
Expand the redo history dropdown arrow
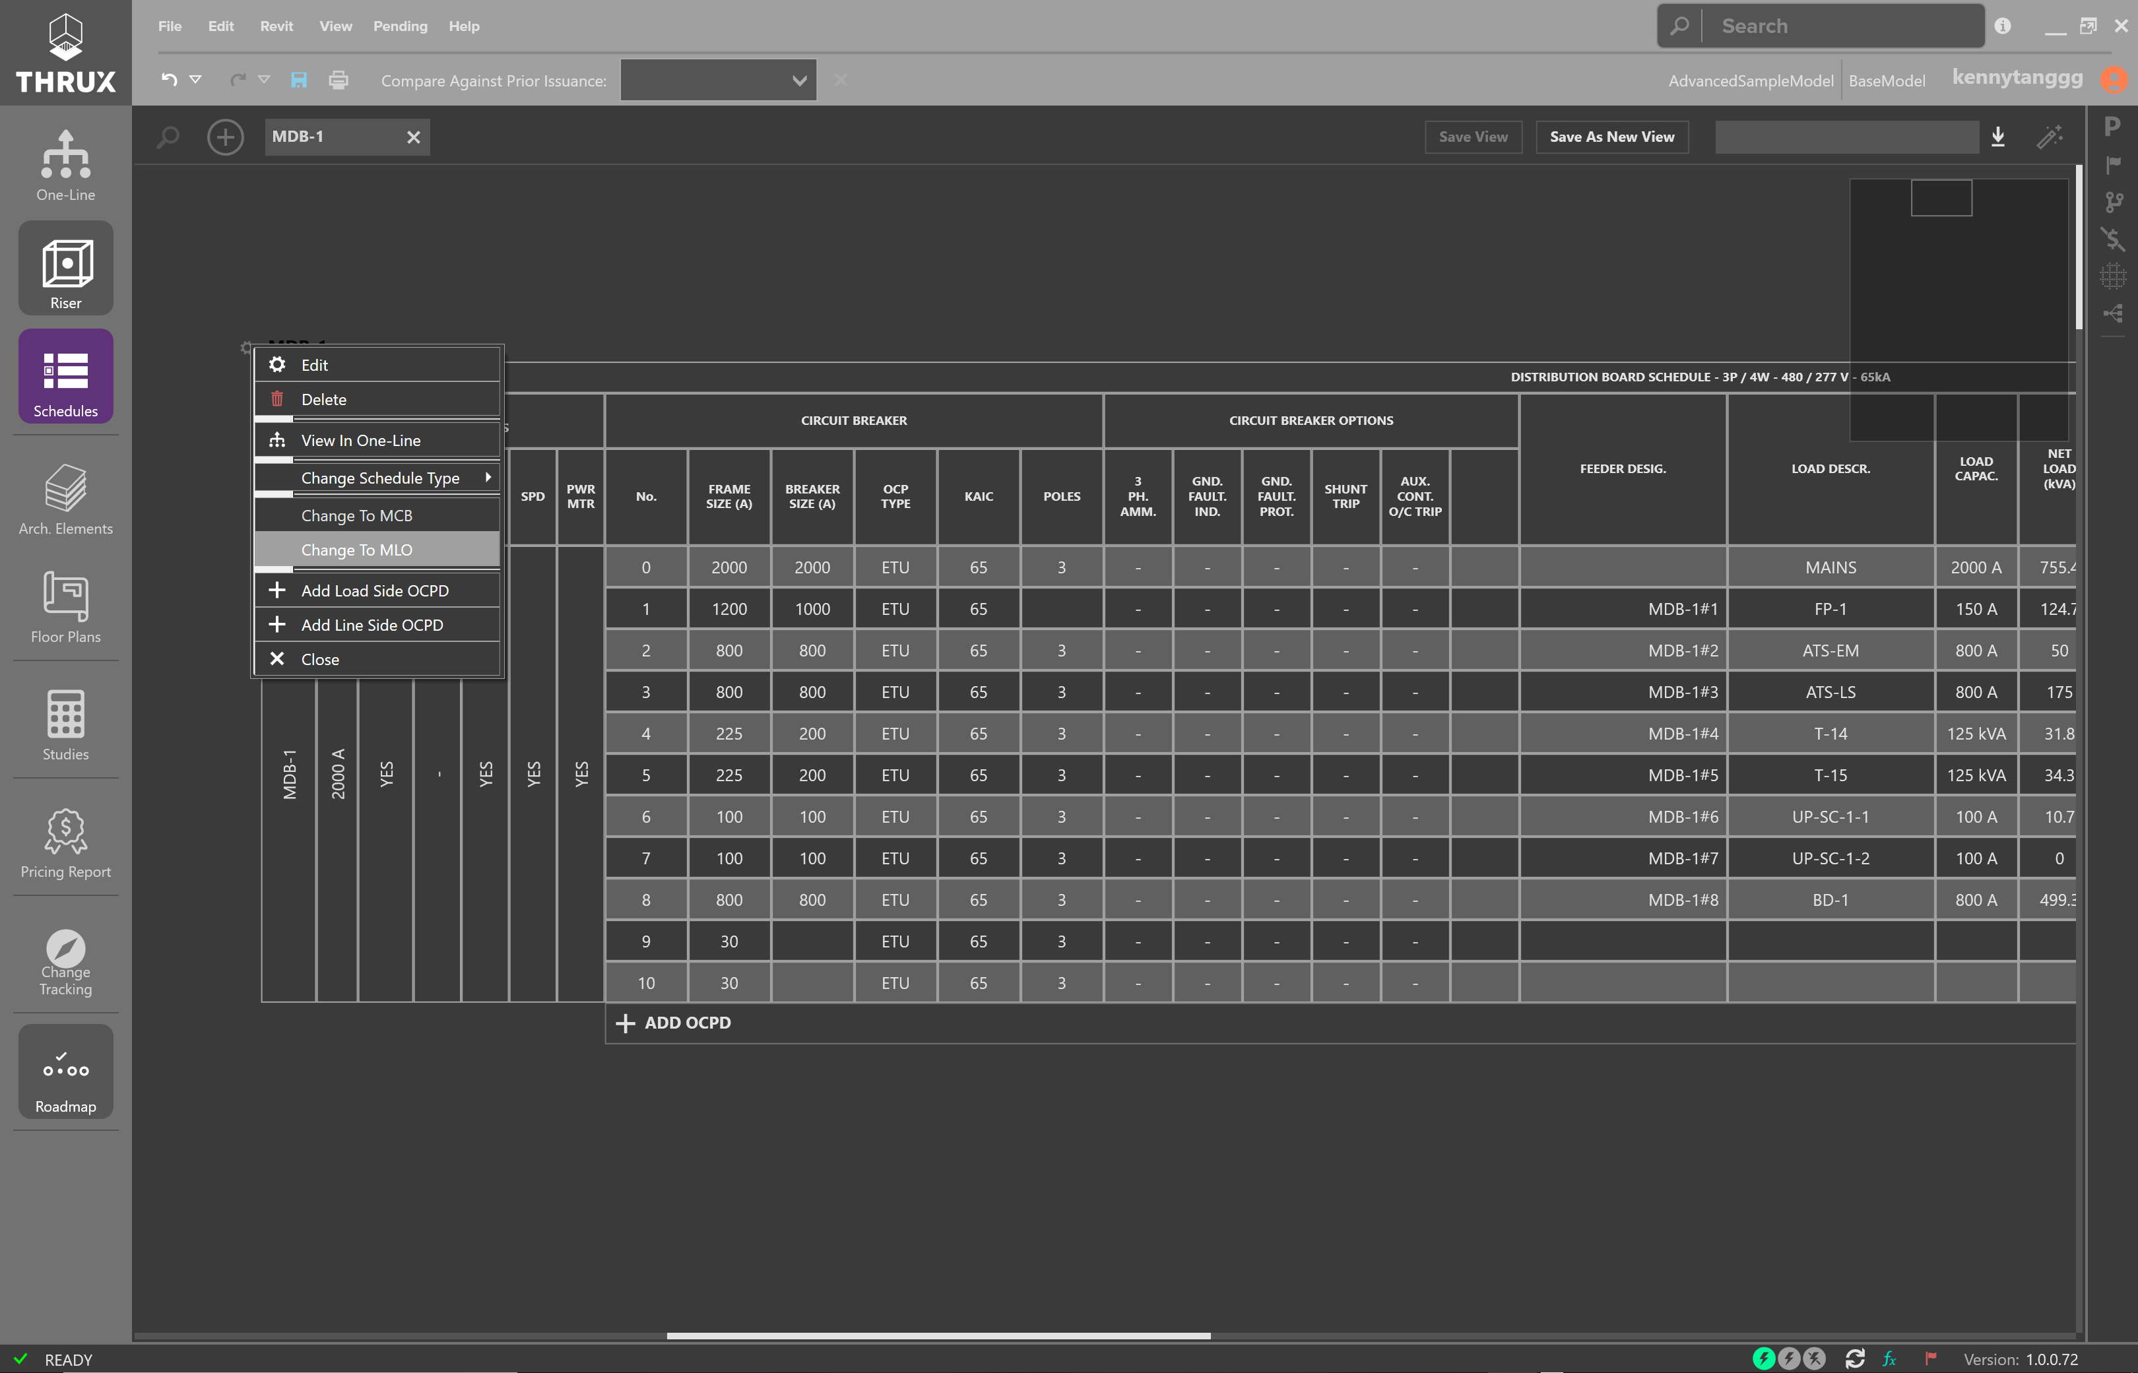coord(264,79)
